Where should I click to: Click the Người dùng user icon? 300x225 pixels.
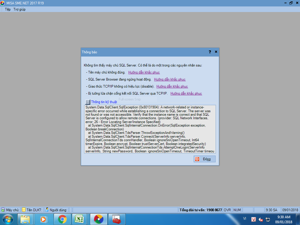pos(47,210)
